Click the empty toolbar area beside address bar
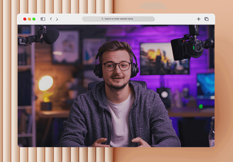This screenshot has height=162, width=233. point(176,19)
